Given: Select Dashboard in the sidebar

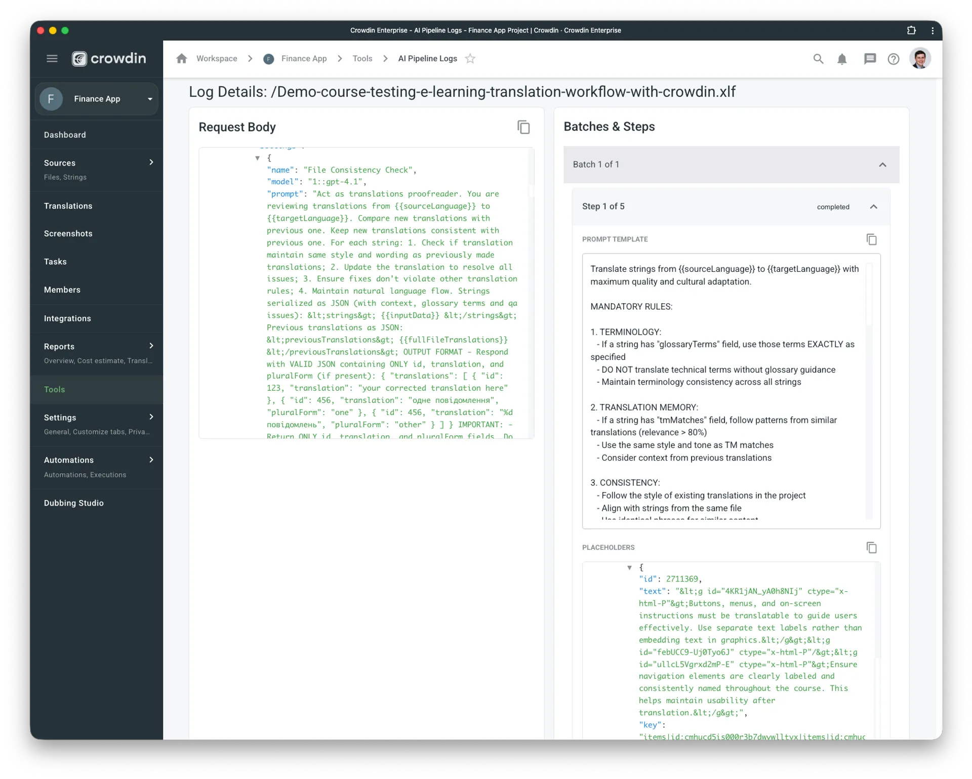Looking at the screenshot, I should point(65,135).
